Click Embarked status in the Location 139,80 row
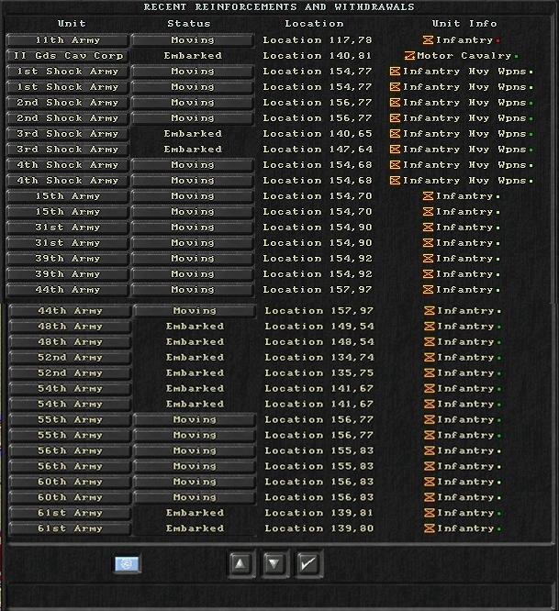 pyautogui.click(x=195, y=528)
